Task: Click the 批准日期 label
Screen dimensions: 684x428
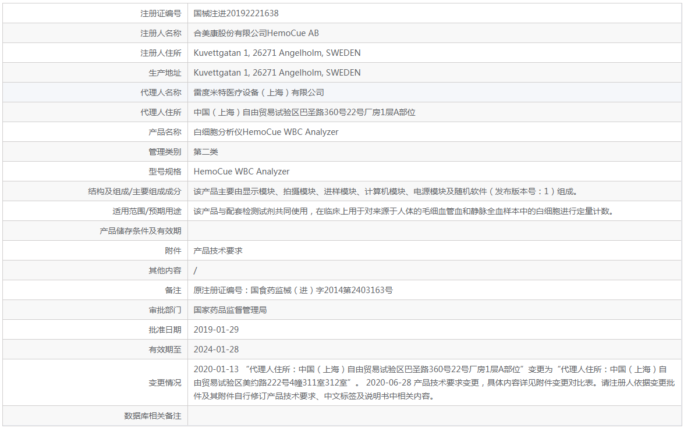Action: 165,330
